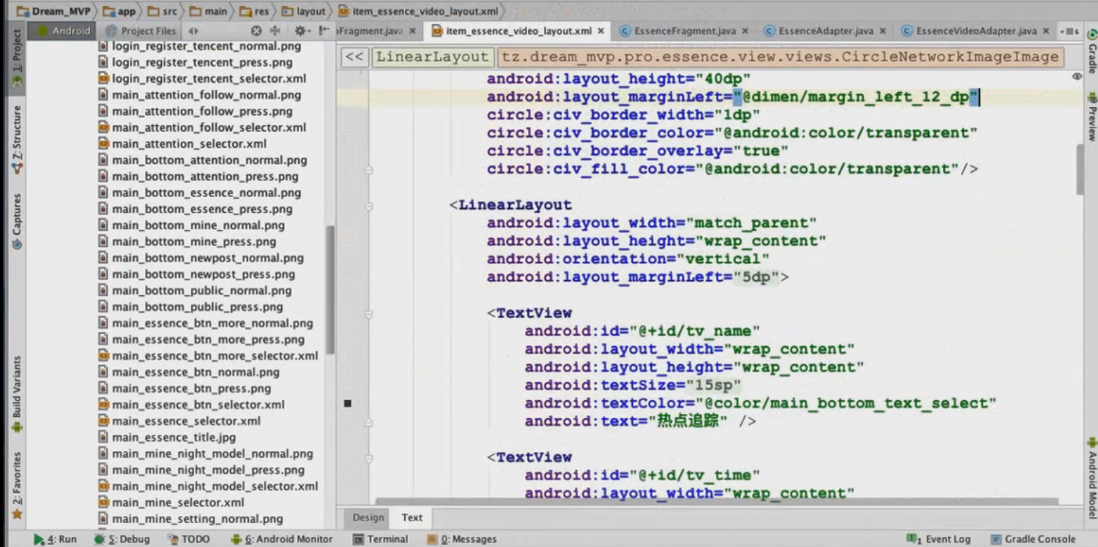Viewport: 1098px width, 547px height.
Task: Open the EssenceVideoAdapter.java tab
Action: [x=976, y=31]
